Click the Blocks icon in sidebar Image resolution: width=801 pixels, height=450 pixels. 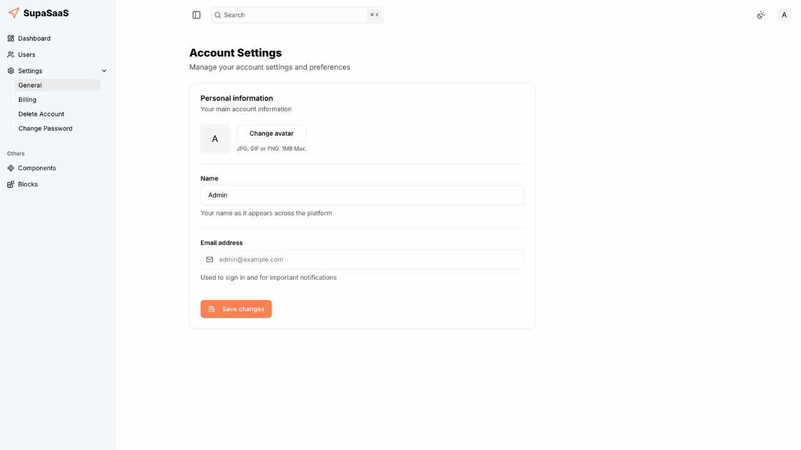tap(11, 184)
